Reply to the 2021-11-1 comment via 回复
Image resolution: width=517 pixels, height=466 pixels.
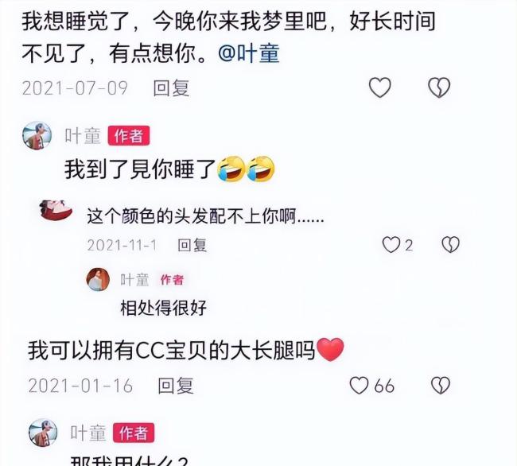pyautogui.click(x=192, y=245)
